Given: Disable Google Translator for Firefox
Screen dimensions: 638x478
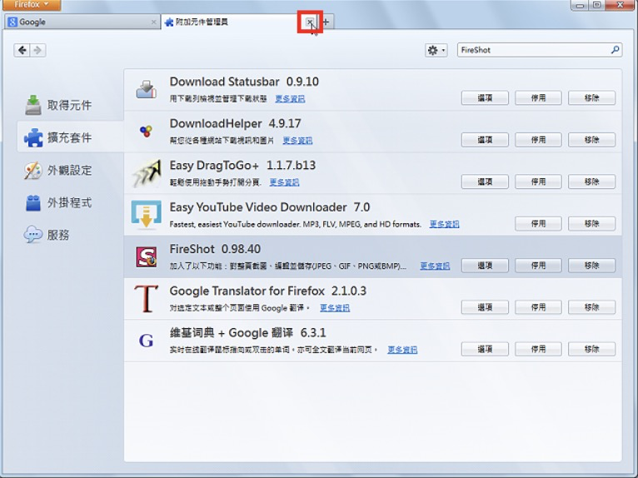Looking at the screenshot, I should click(x=538, y=307).
